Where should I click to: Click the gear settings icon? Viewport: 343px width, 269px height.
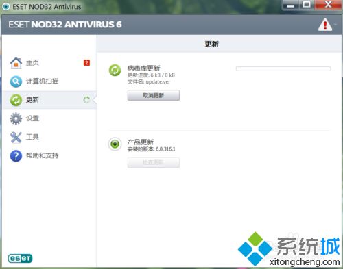tap(16, 118)
